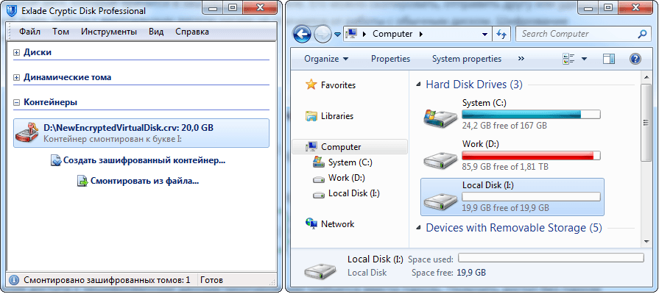Select Network in navigation pane

(337, 224)
